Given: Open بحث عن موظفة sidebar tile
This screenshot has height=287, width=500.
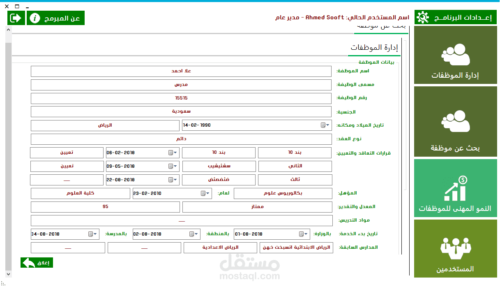Looking at the screenshot, I should pos(455,121).
